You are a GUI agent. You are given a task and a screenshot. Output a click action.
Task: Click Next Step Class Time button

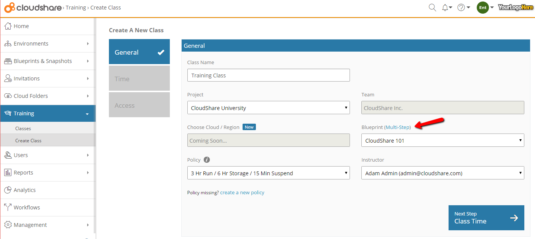tap(486, 218)
